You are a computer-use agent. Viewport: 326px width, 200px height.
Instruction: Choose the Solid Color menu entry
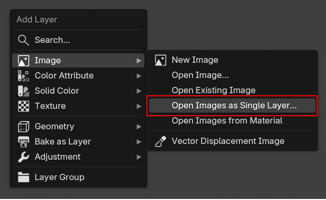pos(78,91)
